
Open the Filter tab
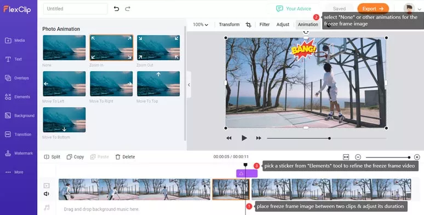[x=265, y=25]
